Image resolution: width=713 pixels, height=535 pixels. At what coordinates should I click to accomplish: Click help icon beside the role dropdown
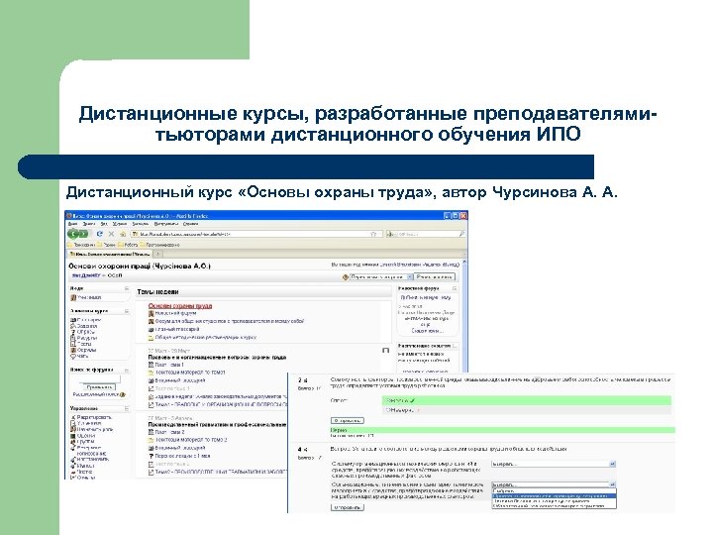coord(346,277)
